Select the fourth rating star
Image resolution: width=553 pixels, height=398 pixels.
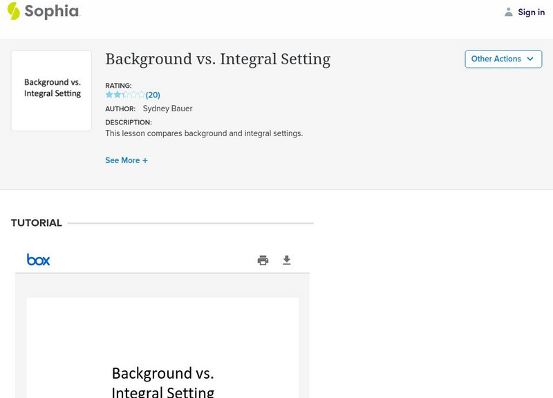tap(133, 95)
